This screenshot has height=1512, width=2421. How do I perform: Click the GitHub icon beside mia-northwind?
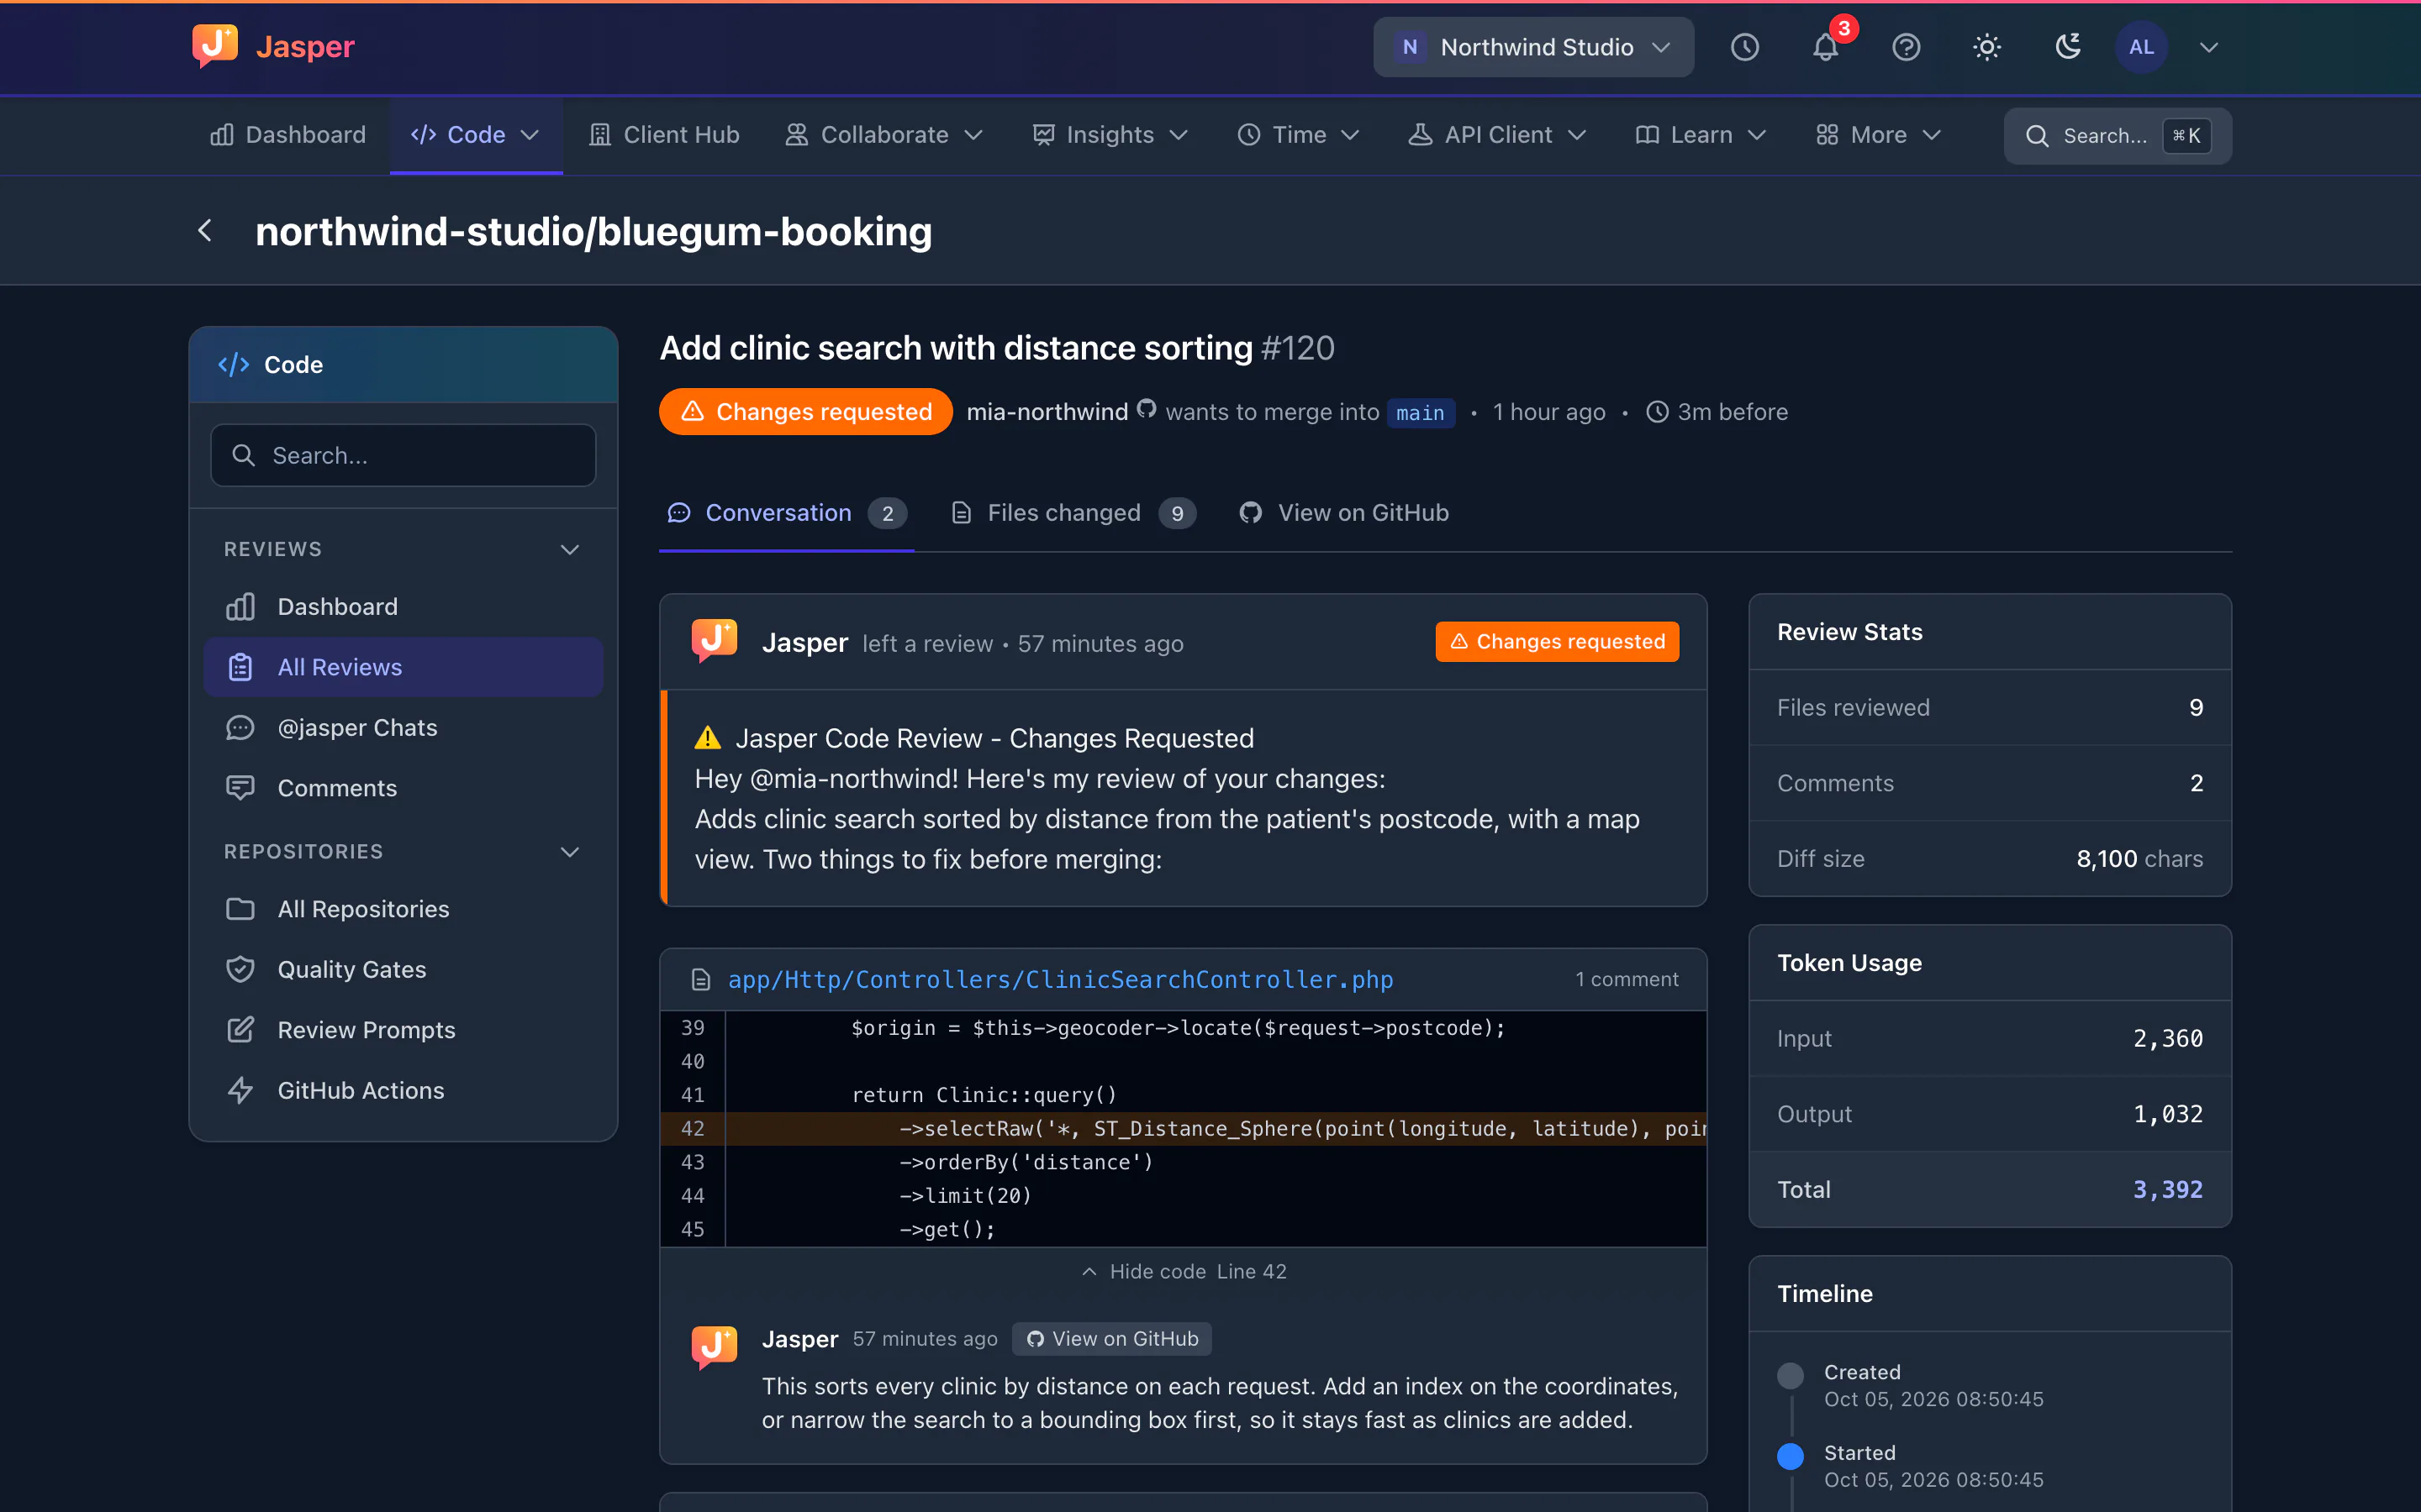pos(1147,409)
